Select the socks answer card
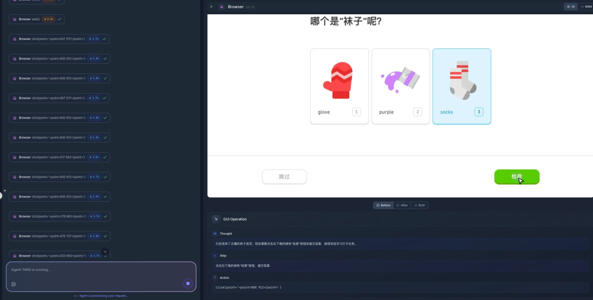Image resolution: width=593 pixels, height=300 pixels. point(462,86)
